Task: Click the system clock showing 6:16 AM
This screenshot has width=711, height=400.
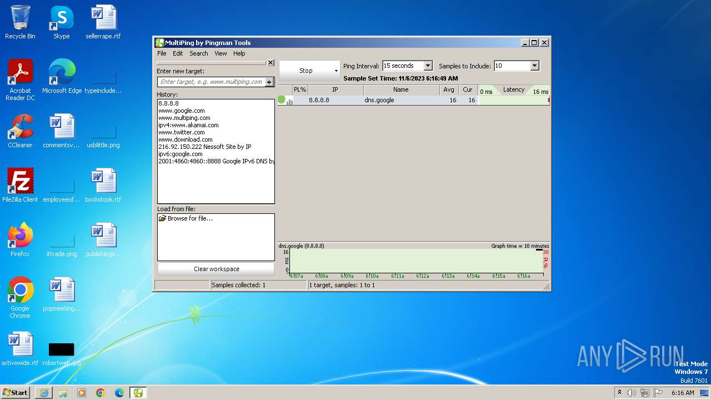Action: [683, 393]
